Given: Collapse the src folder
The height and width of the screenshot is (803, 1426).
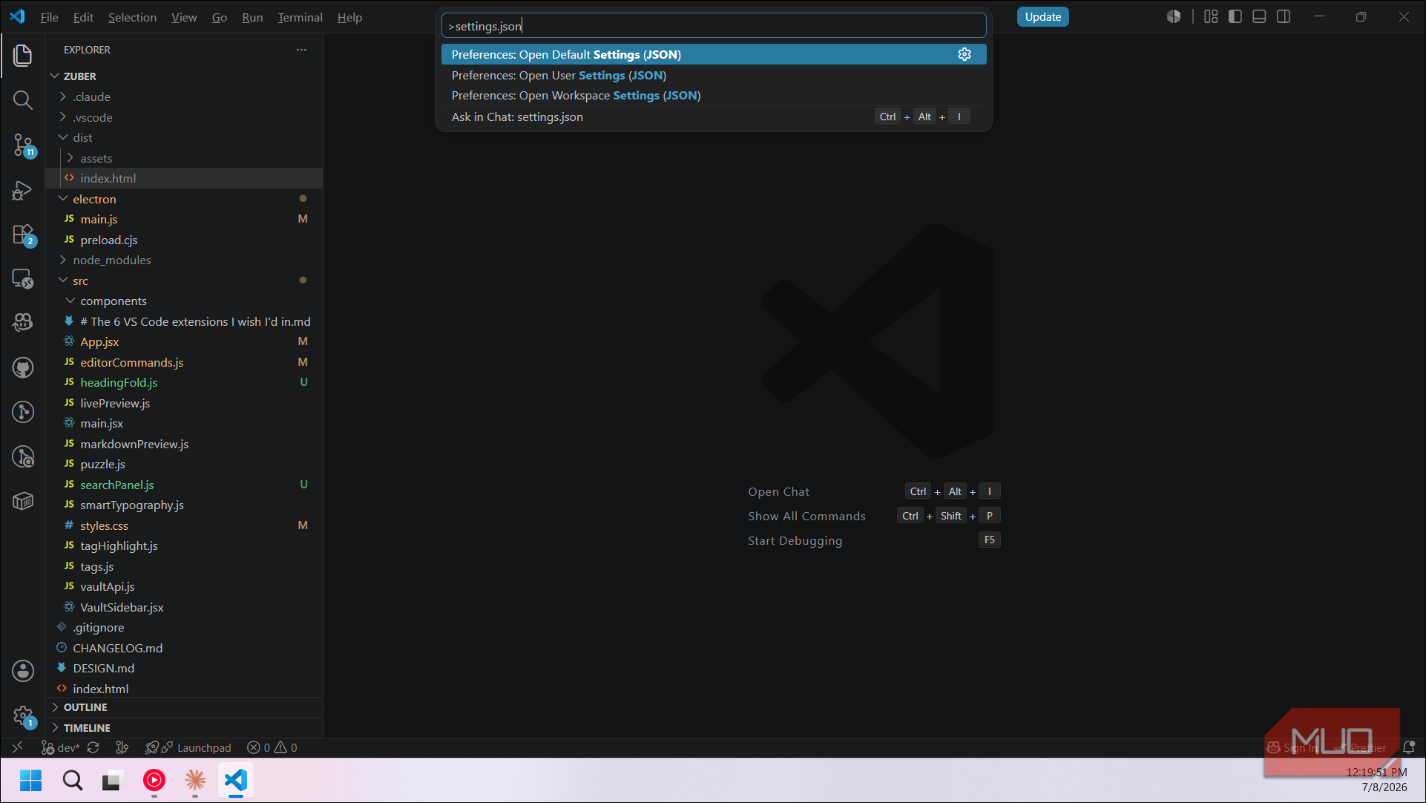Looking at the screenshot, I should 184,281.
